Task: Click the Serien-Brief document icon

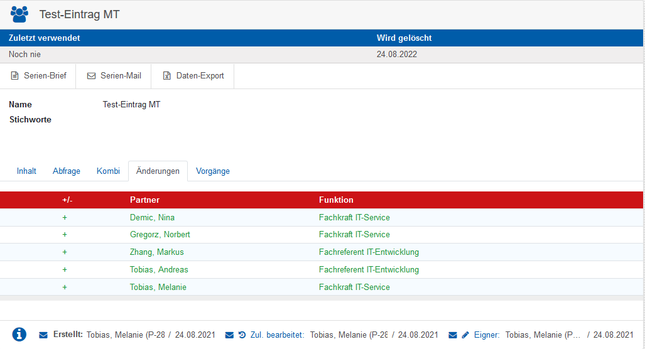Action: [x=15, y=76]
